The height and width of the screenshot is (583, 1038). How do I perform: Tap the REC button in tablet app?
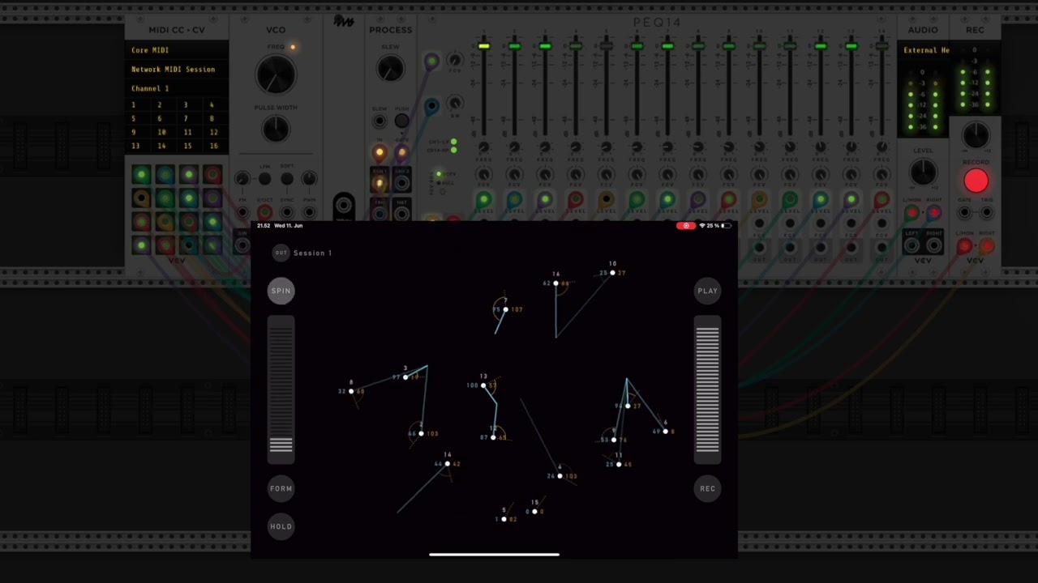[x=707, y=488]
